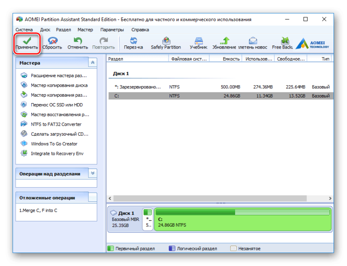Select the Зарезервировано partition row
Screen dimensions: 347x266
pos(221,87)
